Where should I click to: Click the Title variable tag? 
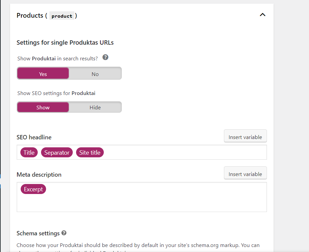[x=29, y=153]
